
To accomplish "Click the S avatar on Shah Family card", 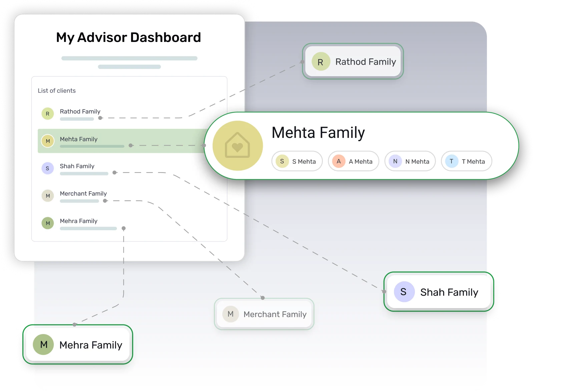I will point(404,292).
